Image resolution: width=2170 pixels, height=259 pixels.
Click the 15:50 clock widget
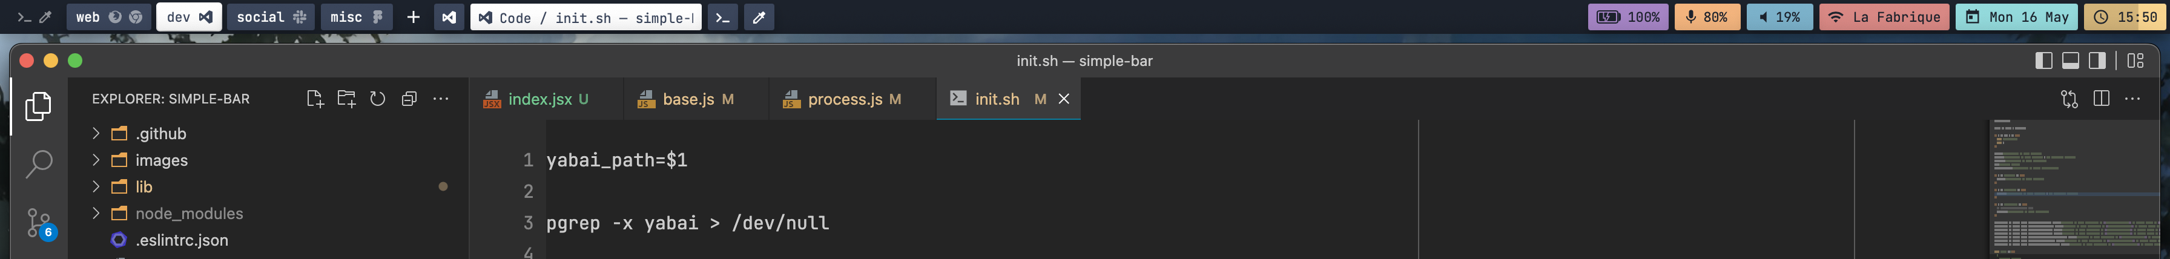(2125, 17)
